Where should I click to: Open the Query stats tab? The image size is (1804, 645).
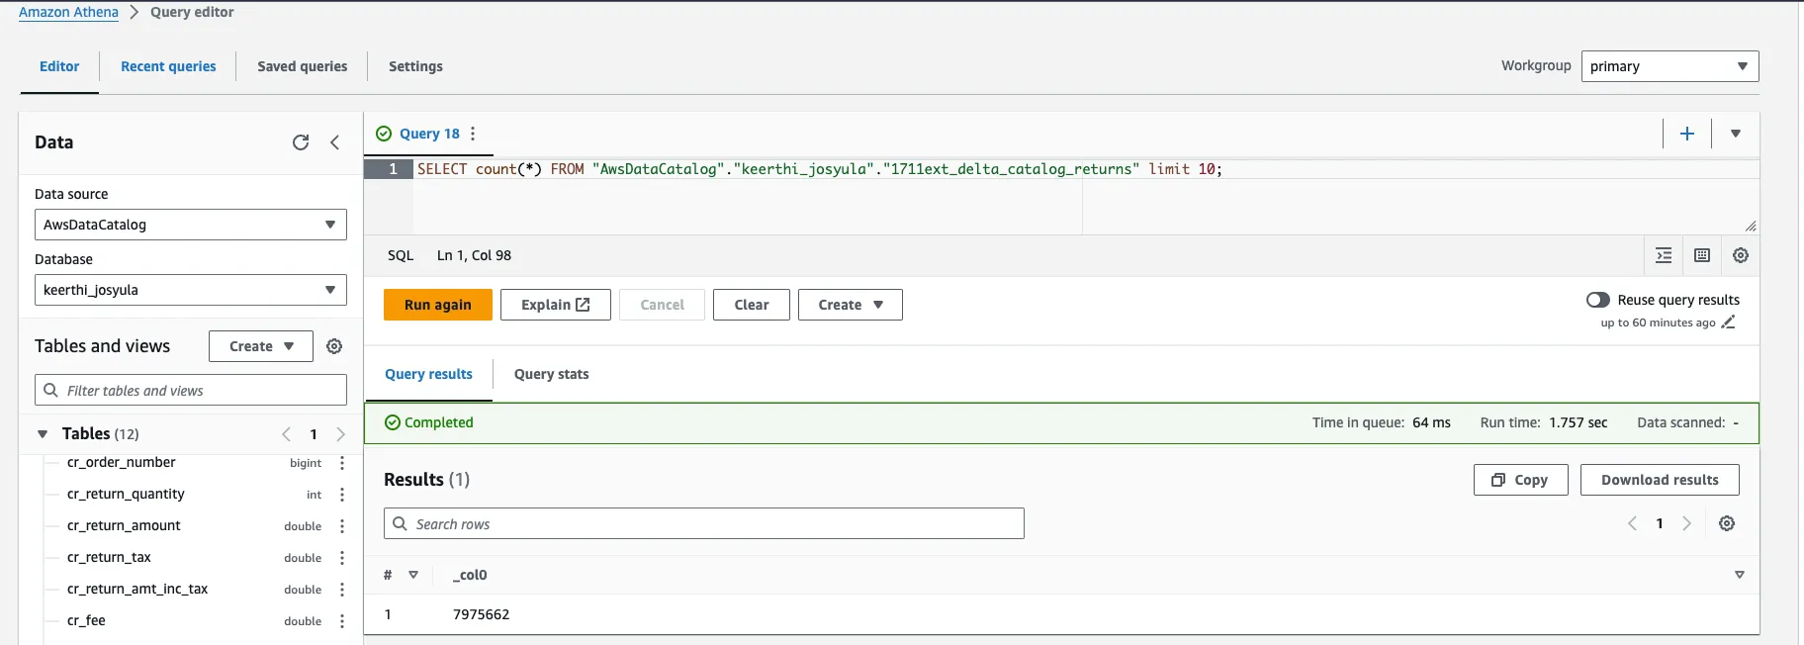pos(551,374)
